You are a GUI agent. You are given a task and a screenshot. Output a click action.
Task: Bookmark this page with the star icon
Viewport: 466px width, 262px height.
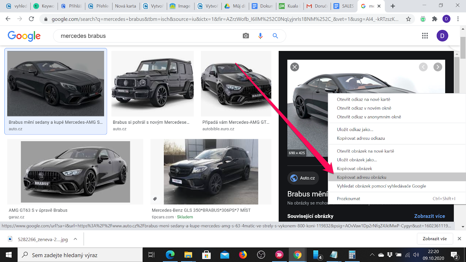408,19
